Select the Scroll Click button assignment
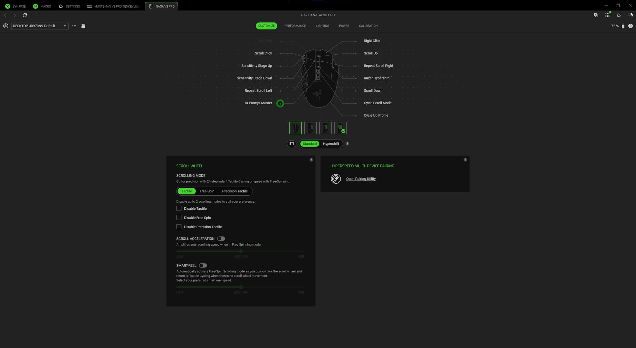Image resolution: width=636 pixels, height=348 pixels. point(263,53)
